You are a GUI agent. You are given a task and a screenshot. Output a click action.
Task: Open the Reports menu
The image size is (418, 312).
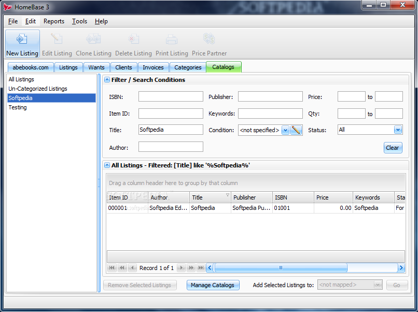[54, 21]
